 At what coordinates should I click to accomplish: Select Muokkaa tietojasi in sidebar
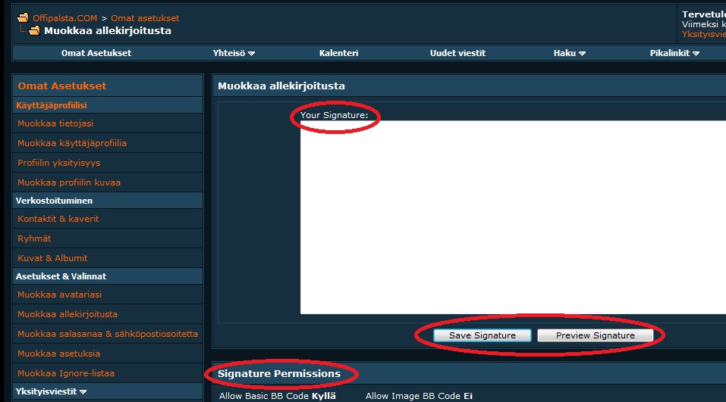[x=55, y=123]
